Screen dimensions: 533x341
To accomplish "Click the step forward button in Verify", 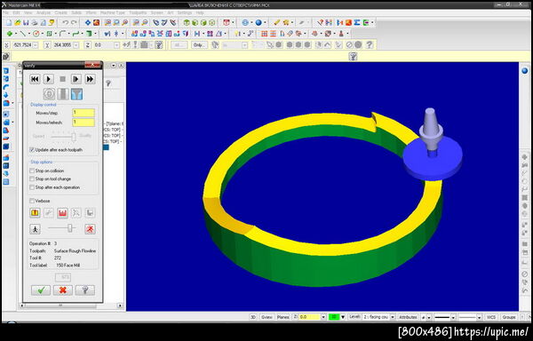I will 76,79.
